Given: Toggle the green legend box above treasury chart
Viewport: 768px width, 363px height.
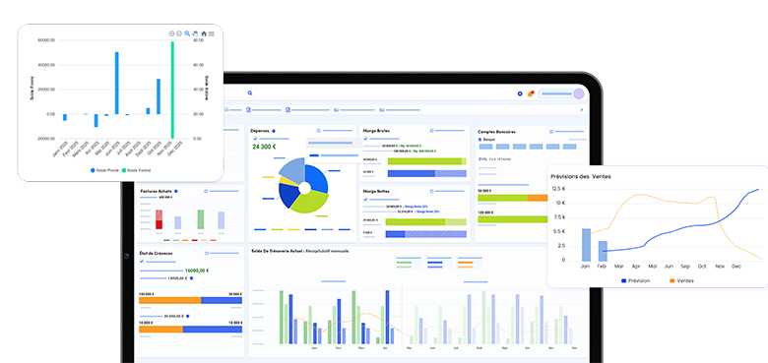Looking at the screenshot, I should (409, 263).
